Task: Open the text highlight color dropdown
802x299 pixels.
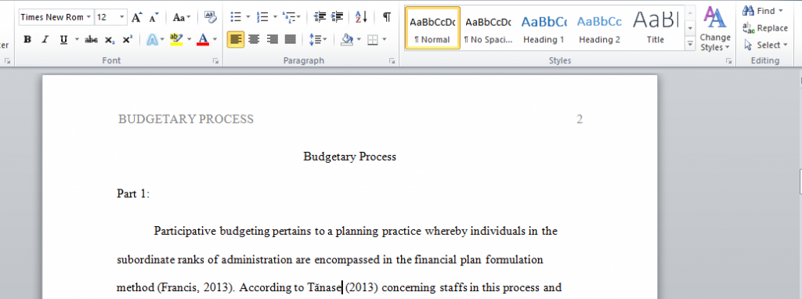Action: click(x=189, y=39)
